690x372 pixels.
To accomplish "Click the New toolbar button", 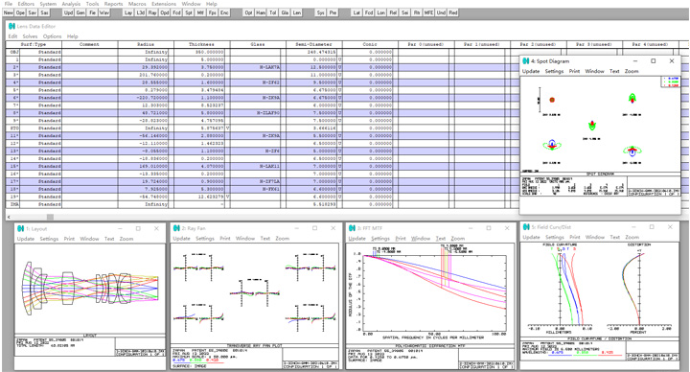I will coord(9,12).
